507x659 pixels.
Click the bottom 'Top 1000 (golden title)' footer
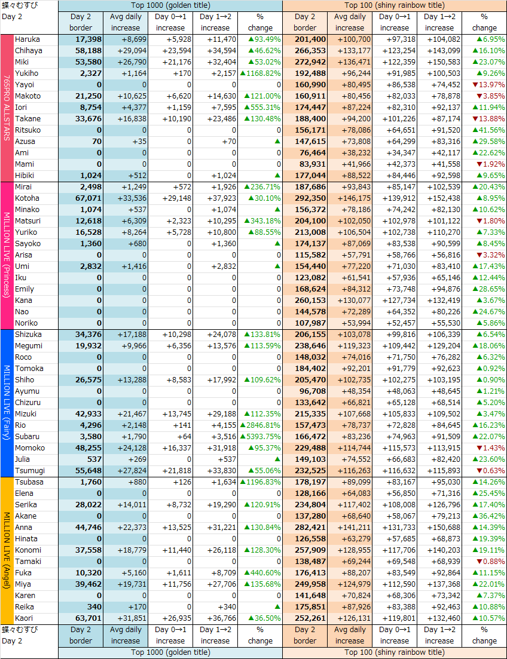170,652
